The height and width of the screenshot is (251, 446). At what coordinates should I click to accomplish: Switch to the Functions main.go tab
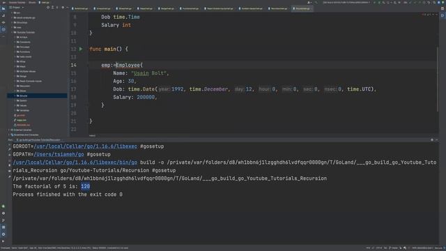(190, 8)
